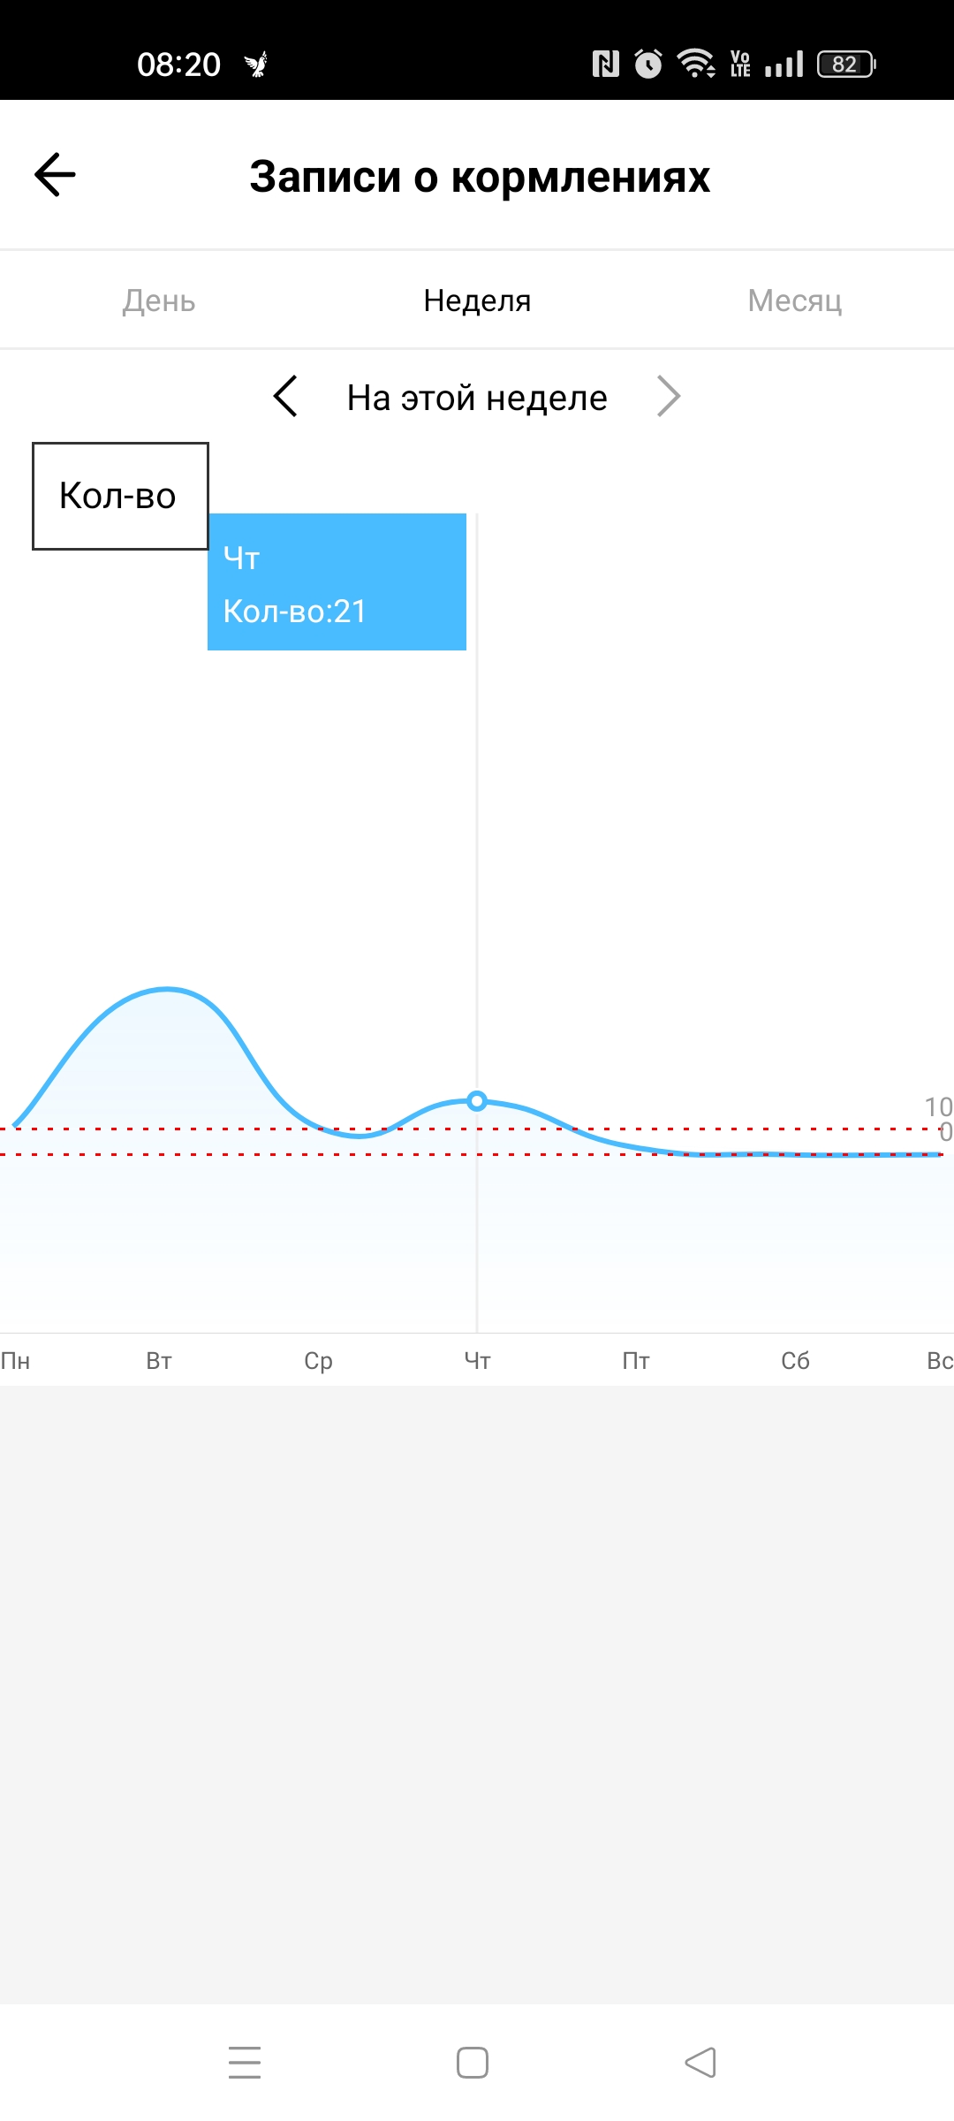Tap the На этой неделе label

(477, 398)
